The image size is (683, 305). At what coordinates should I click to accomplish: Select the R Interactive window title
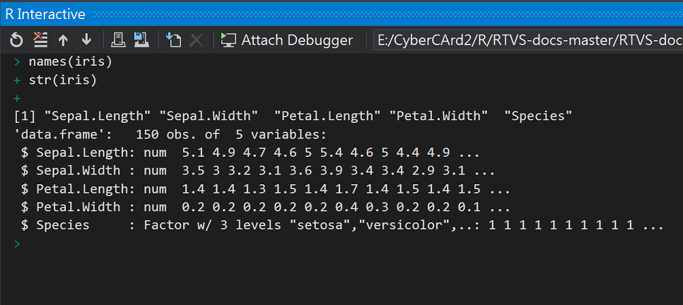(x=45, y=14)
